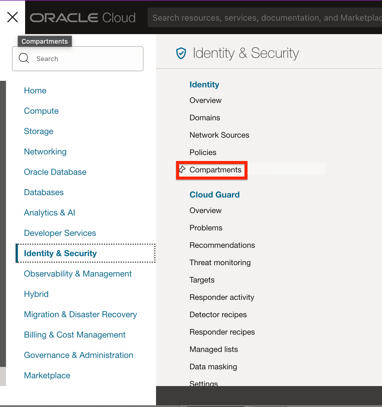
Task: Open the Home menu item
Action: (x=35, y=91)
